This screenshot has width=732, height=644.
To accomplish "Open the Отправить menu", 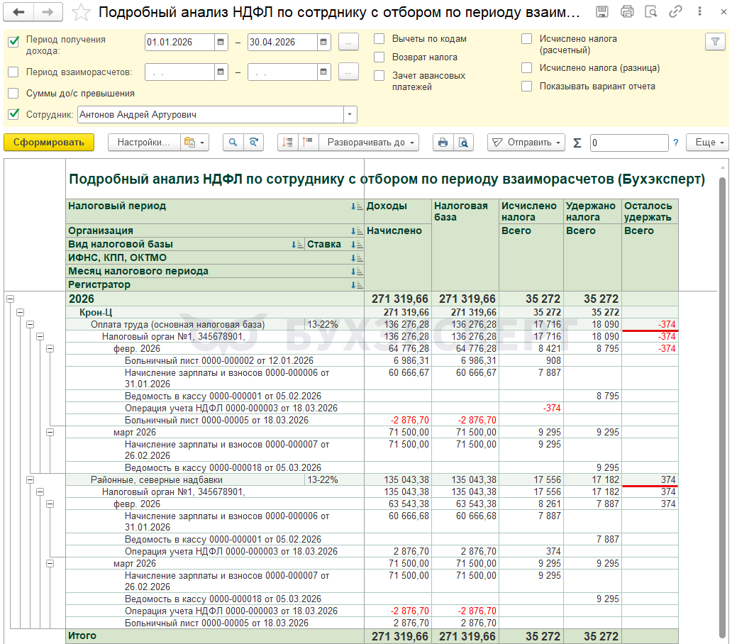I will tap(526, 143).
